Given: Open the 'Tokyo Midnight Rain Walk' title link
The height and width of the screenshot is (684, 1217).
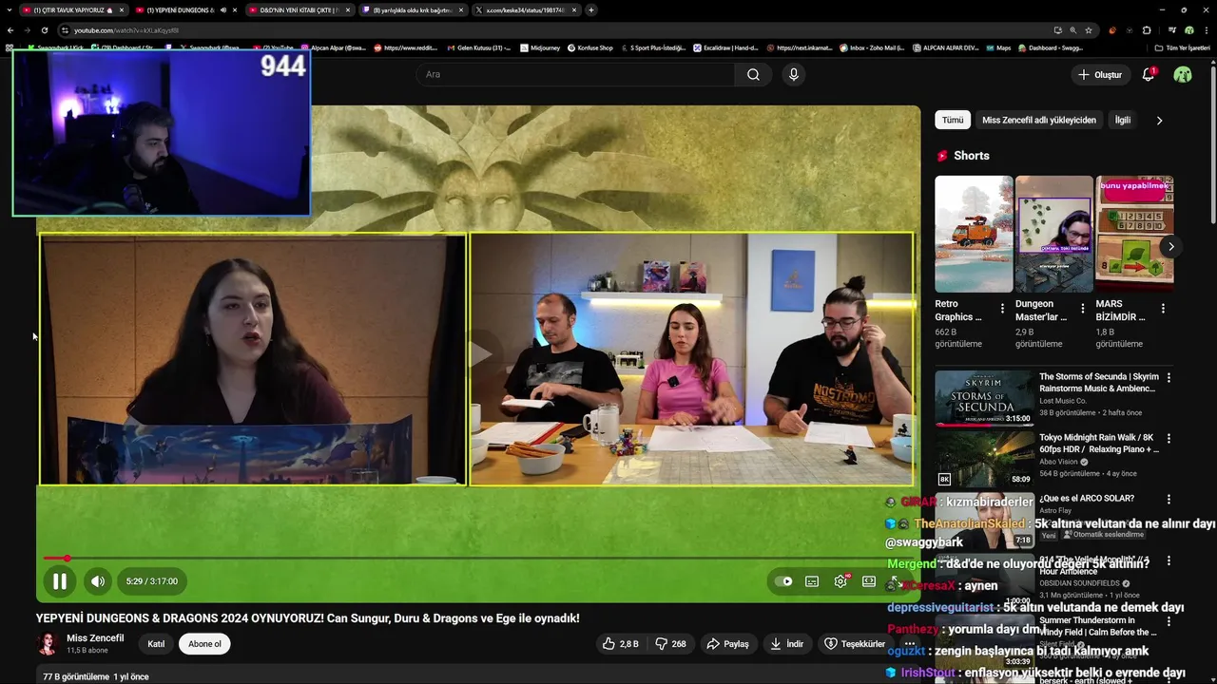Looking at the screenshot, I should (1096, 444).
